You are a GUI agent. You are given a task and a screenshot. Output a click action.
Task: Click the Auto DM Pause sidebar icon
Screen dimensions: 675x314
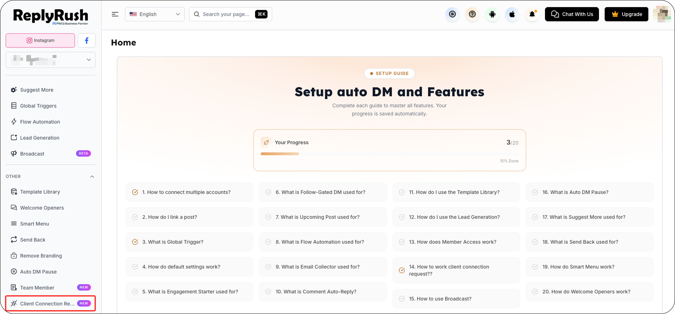[14, 271]
